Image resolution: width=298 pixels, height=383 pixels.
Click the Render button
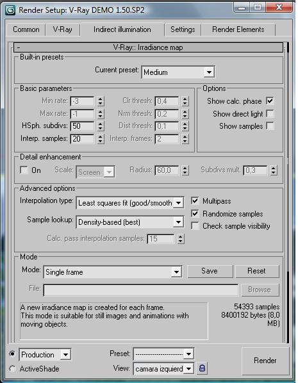(265, 361)
